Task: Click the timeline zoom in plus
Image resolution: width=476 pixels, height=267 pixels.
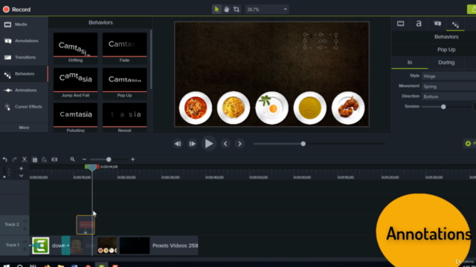Action: [132, 159]
